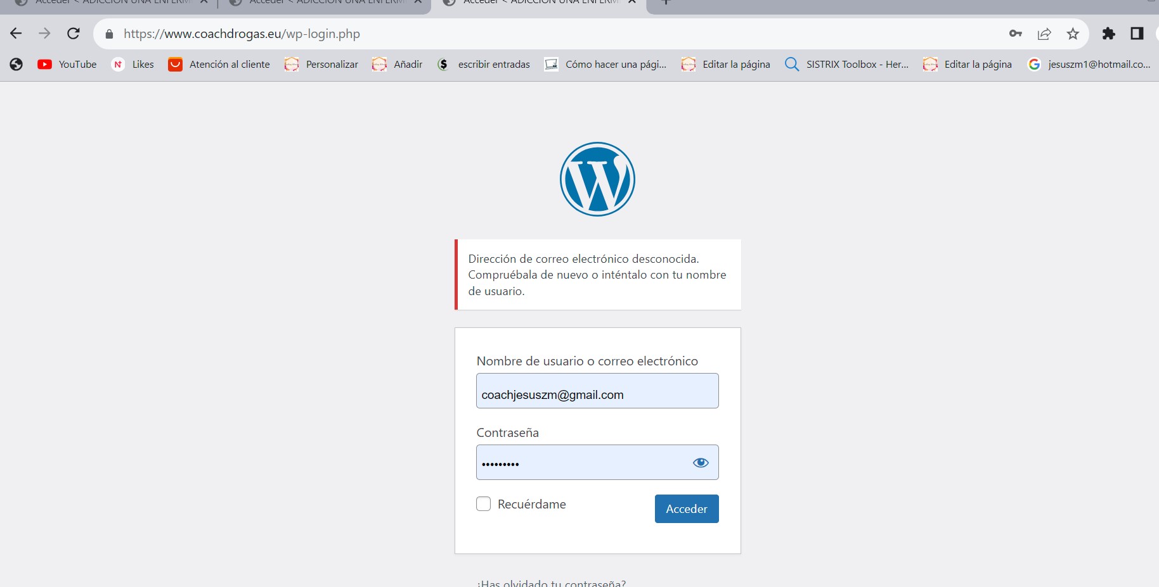Screen dimensions: 1159x587
Task: Bookmark this page with the star icon
Action: pos(1073,34)
